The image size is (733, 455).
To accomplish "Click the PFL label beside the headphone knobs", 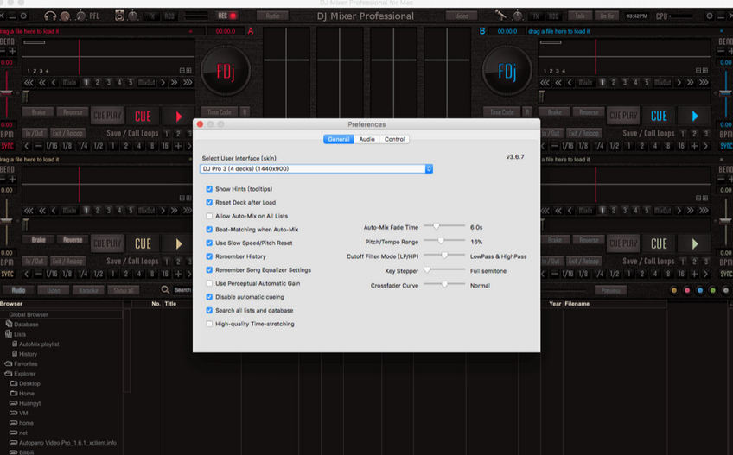I will (94, 16).
